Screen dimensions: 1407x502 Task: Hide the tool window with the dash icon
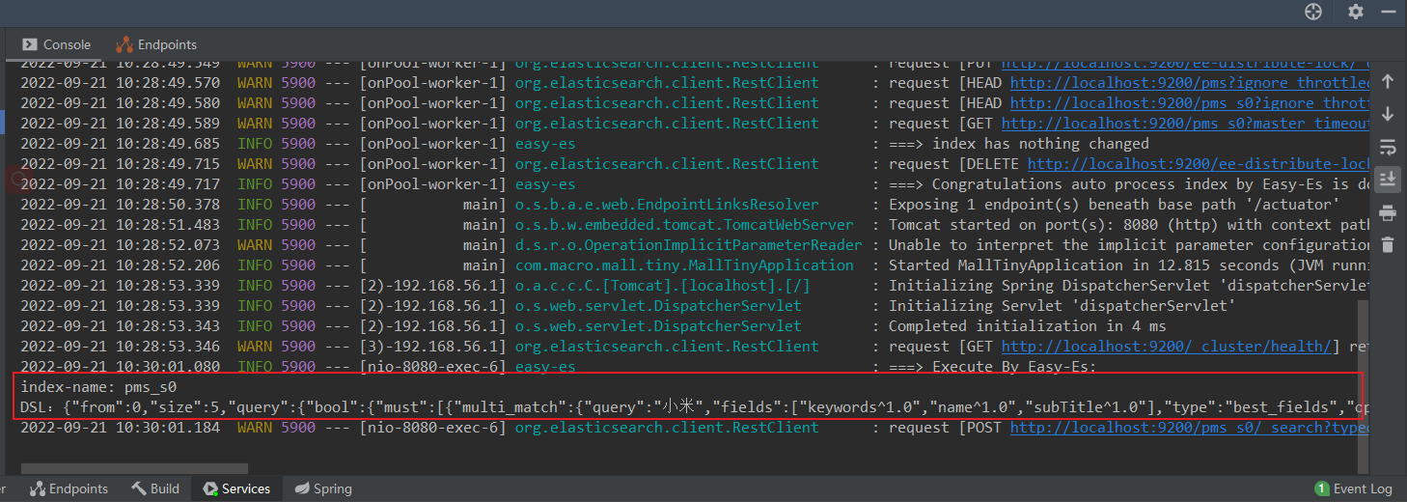tap(1390, 12)
